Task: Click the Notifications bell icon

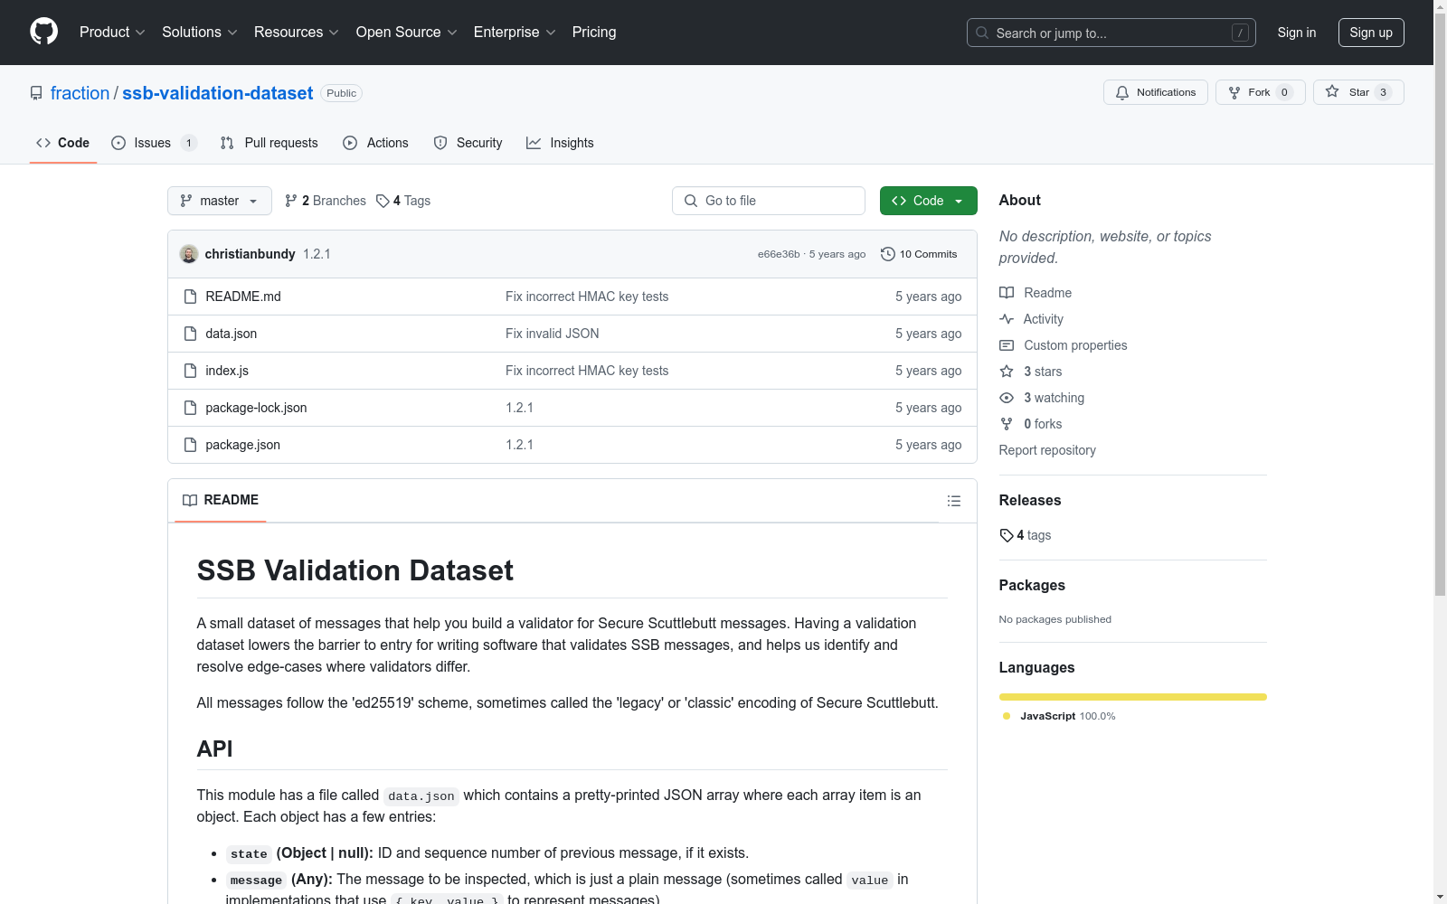Action: (x=1122, y=92)
